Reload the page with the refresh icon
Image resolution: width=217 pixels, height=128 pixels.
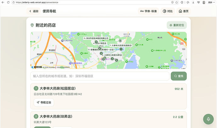pos(8,2)
